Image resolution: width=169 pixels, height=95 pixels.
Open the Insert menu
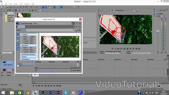pos(16,4)
